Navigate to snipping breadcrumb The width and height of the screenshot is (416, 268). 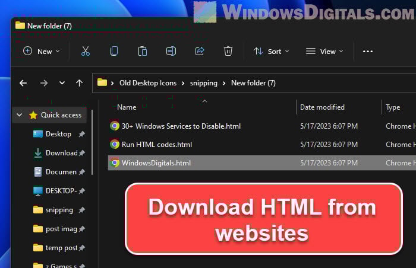point(203,83)
